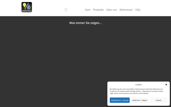Viewport: 171px width, 107px height.
Task: Open the Über uns page
Action: [x=111, y=10]
